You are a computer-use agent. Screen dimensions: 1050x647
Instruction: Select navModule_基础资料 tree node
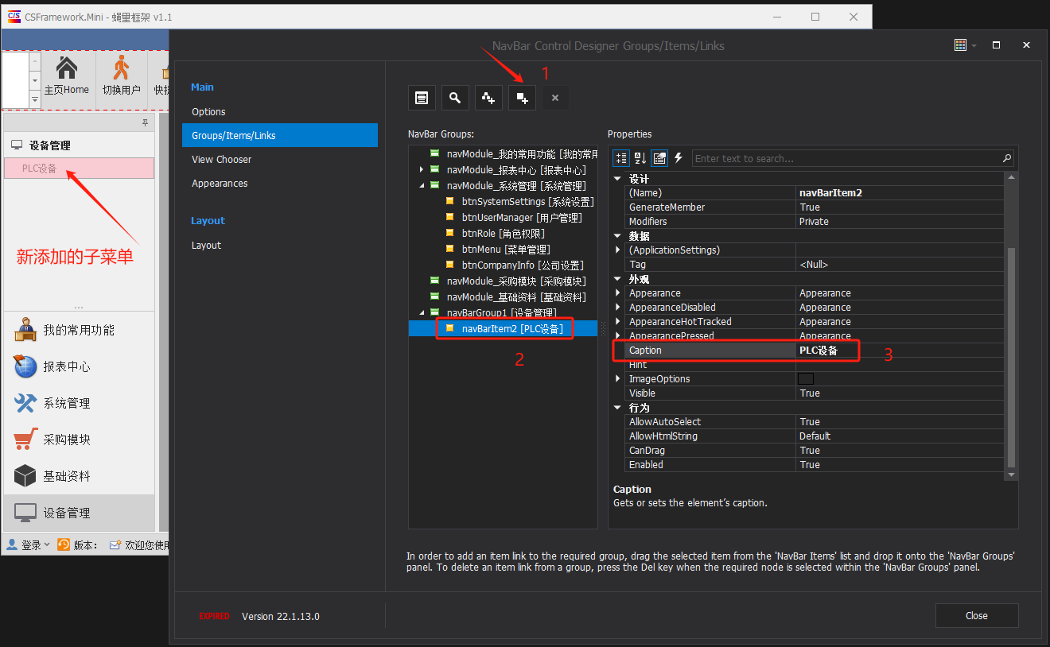click(516, 297)
